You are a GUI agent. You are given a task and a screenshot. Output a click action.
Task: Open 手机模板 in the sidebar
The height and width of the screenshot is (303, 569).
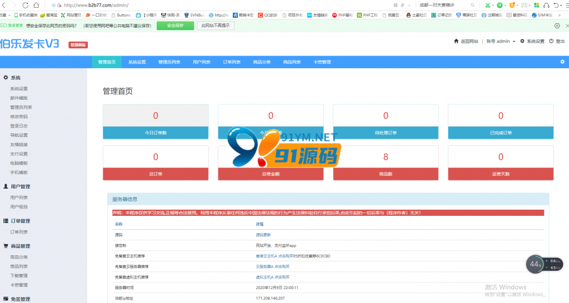pyautogui.click(x=19, y=173)
